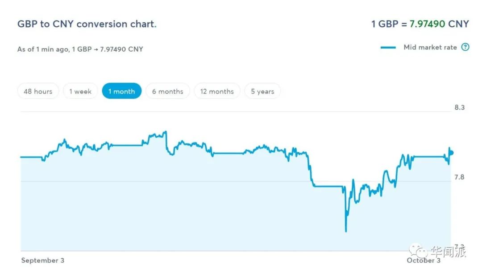
Task: Click the current-rate endpoint dot on the chart
Action: click(x=451, y=153)
